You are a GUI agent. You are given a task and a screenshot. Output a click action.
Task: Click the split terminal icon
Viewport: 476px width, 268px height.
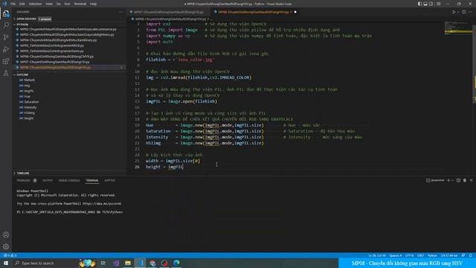tap(458, 180)
